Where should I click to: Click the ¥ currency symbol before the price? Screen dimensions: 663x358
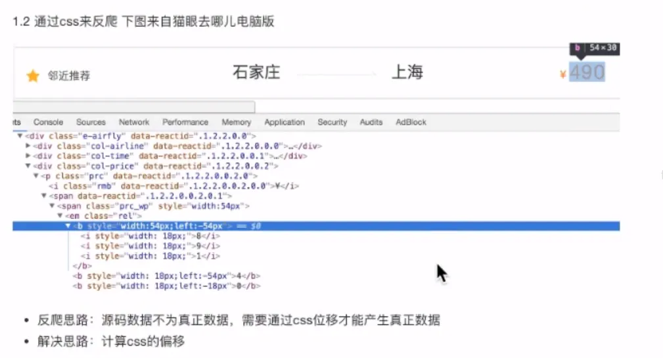(x=563, y=74)
